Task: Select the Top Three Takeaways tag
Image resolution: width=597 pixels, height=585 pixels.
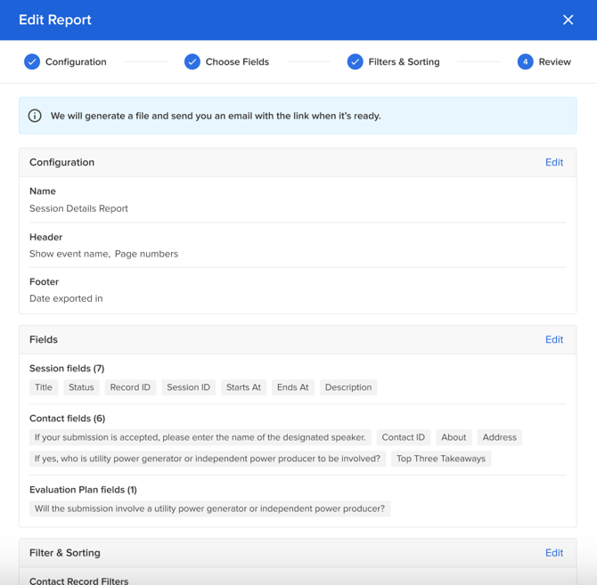Action: pos(441,459)
